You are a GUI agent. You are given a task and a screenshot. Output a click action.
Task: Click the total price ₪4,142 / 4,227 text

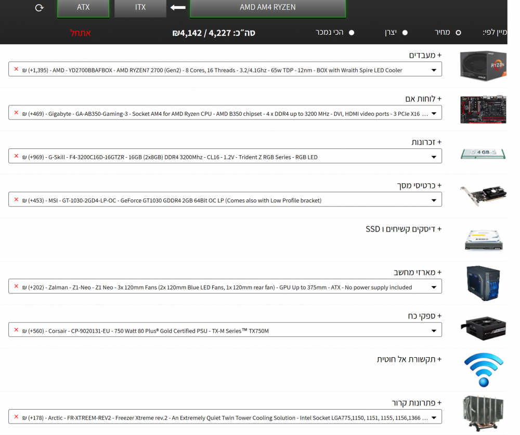pyautogui.click(x=214, y=33)
